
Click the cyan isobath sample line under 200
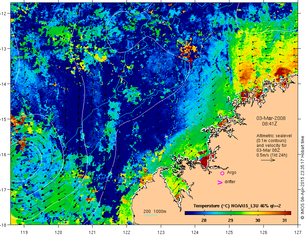point(150,215)
